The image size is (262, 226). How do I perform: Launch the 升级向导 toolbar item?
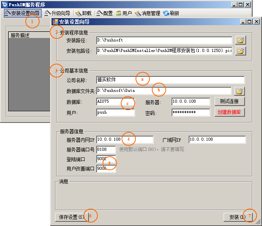[57, 13]
